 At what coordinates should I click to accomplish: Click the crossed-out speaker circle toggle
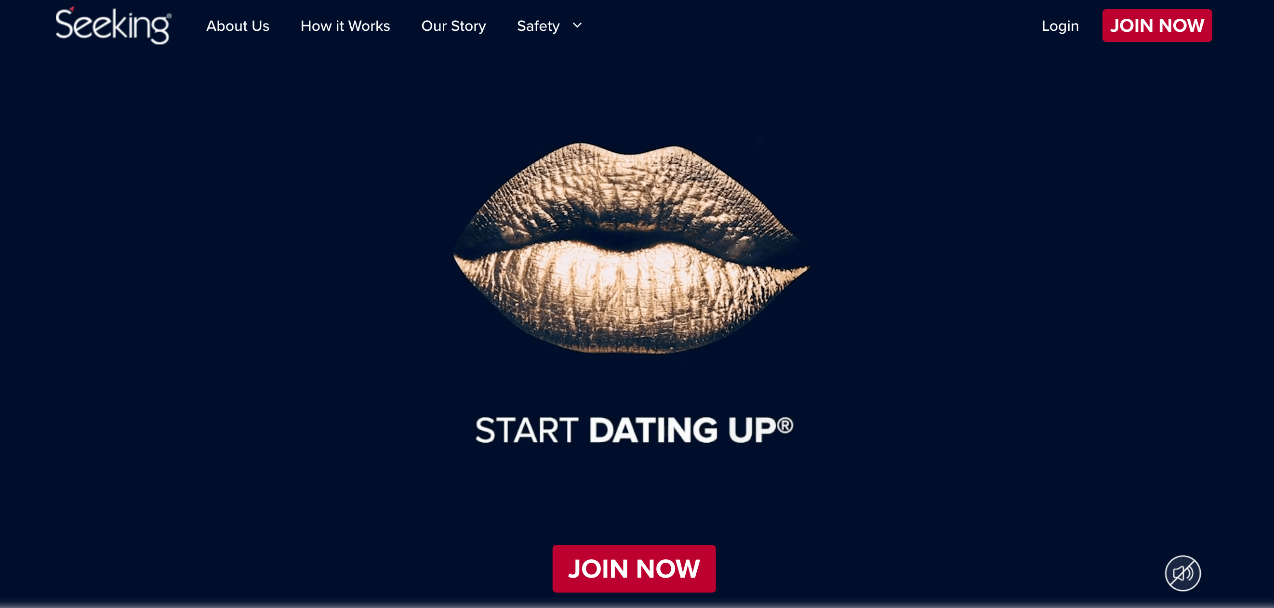1182,573
